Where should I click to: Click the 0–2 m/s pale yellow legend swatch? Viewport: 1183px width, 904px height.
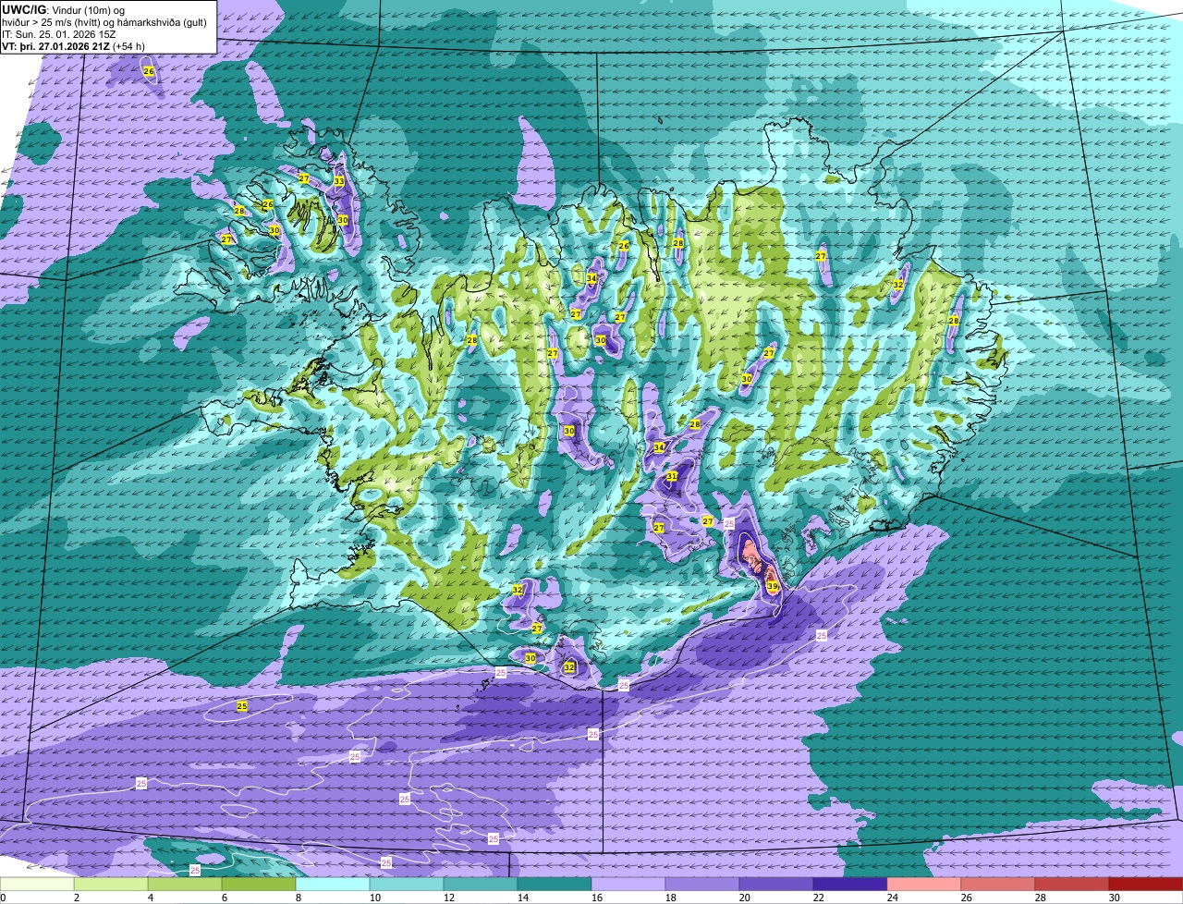[x=37, y=885]
